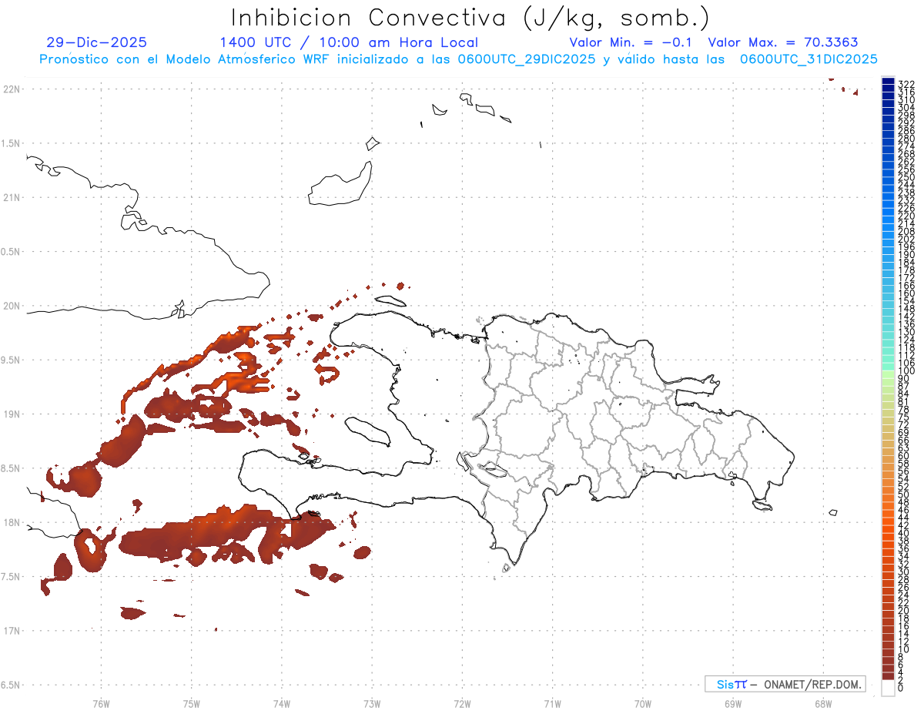Click the "0.5N" latitude label
This screenshot has height=714, width=924.
(11, 252)
